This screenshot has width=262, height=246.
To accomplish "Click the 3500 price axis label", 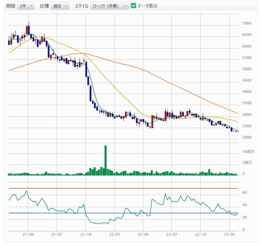I will point(247,103).
